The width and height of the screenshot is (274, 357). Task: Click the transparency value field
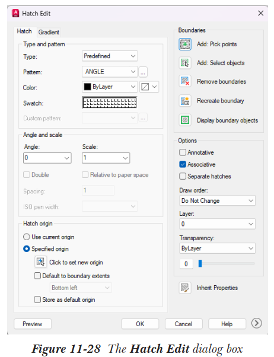click(x=186, y=264)
